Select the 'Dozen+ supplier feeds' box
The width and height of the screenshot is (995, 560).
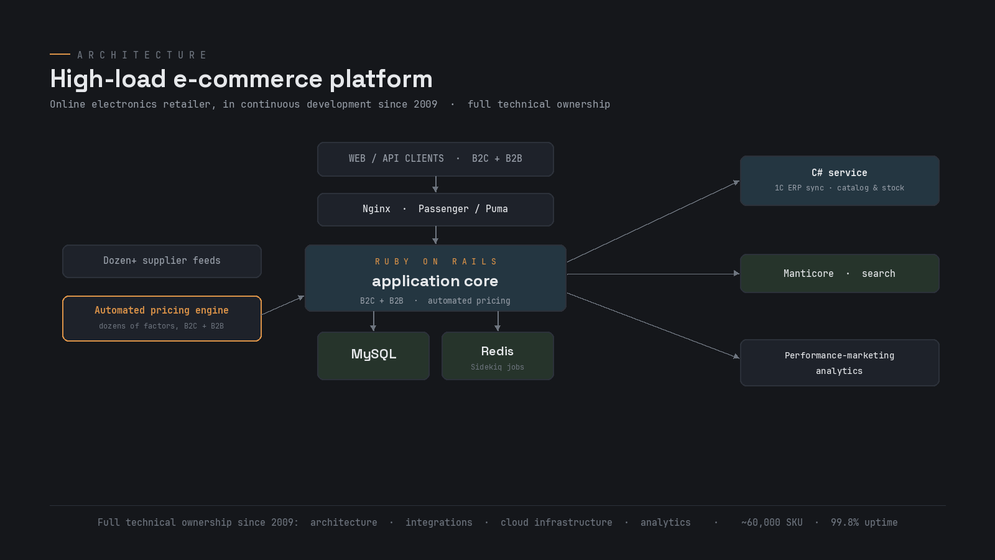[x=162, y=261]
